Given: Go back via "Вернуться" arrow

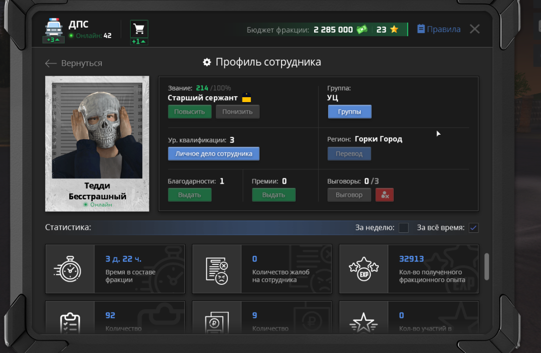Looking at the screenshot, I should (73, 63).
